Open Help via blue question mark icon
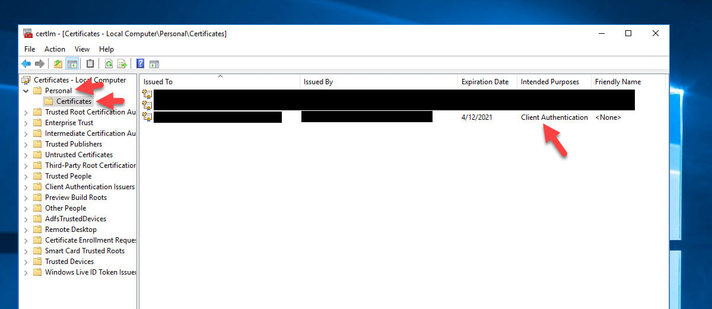 click(x=141, y=64)
